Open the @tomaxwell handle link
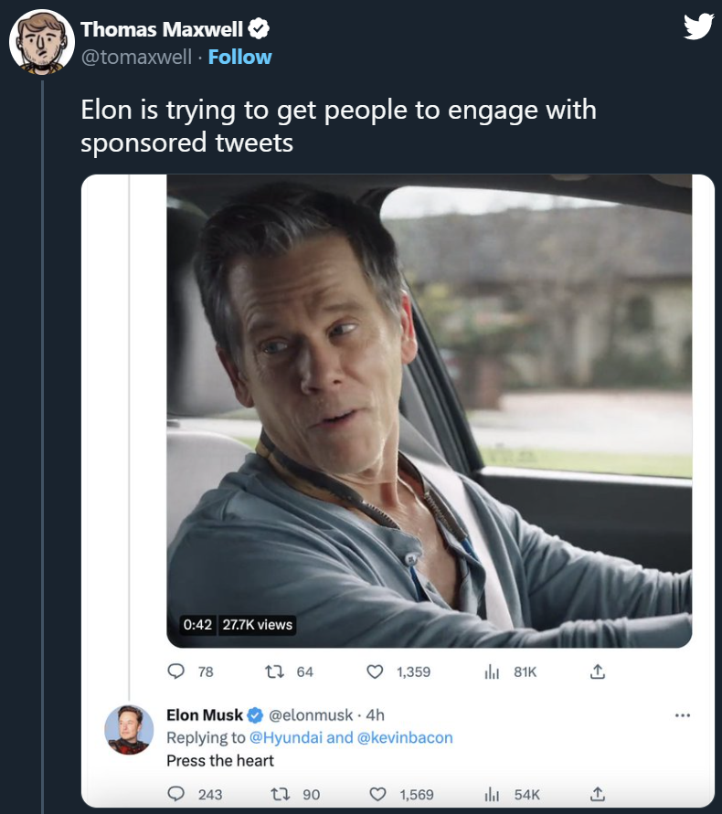 click(136, 57)
